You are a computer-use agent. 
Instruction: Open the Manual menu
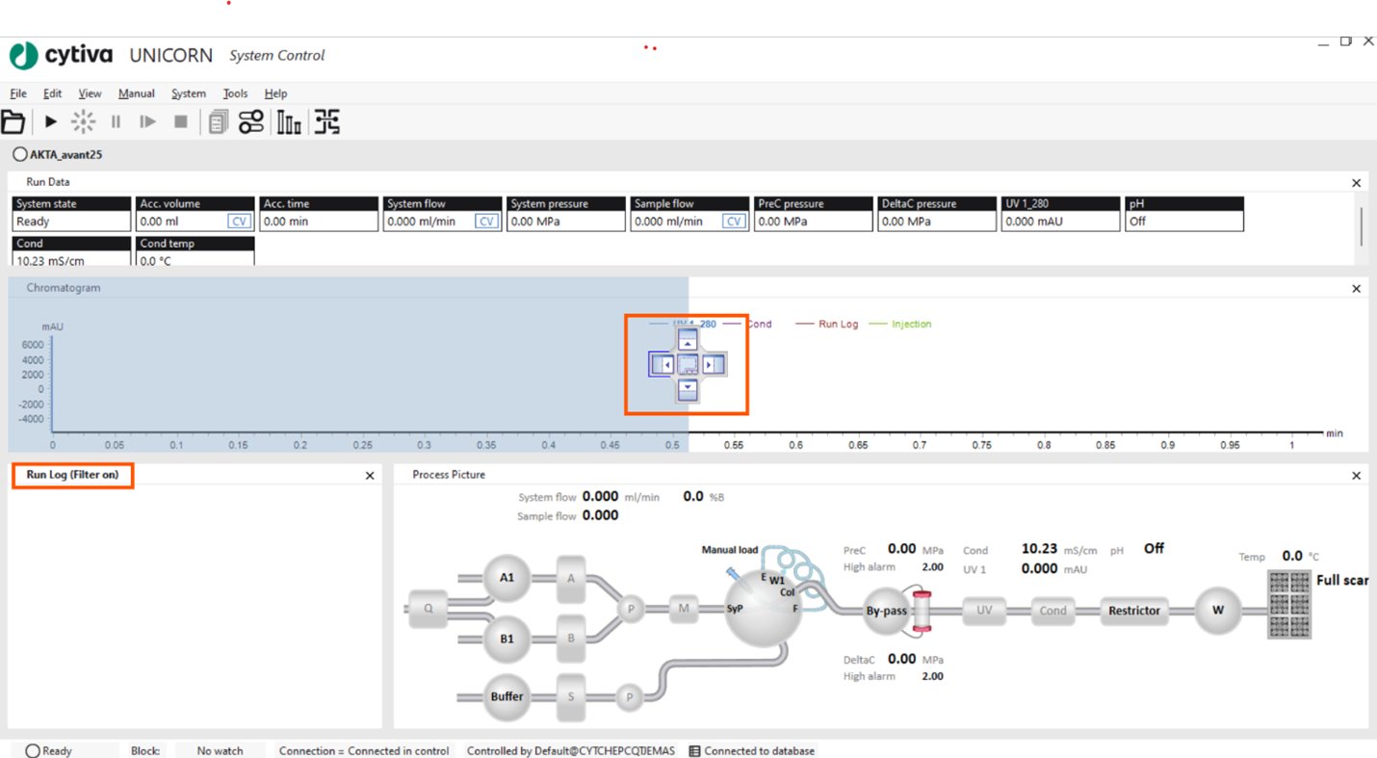click(136, 93)
